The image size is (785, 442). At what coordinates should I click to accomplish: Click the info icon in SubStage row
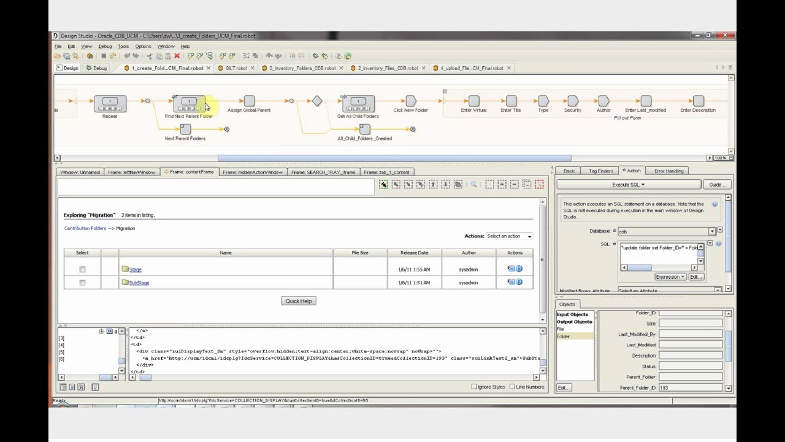click(519, 282)
